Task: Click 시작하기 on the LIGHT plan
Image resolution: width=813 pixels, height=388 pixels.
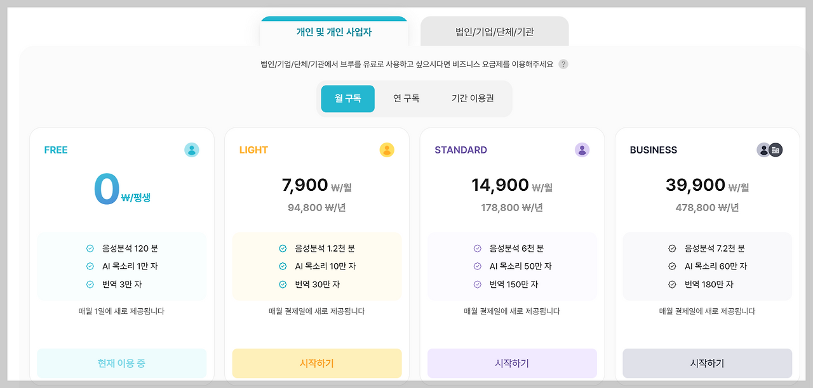Action: pos(316,363)
